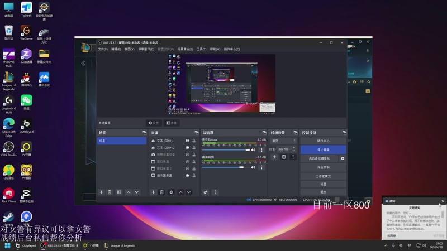Move scene down with down arrow
Viewport: 447px width, 251px height.
pos(137,192)
